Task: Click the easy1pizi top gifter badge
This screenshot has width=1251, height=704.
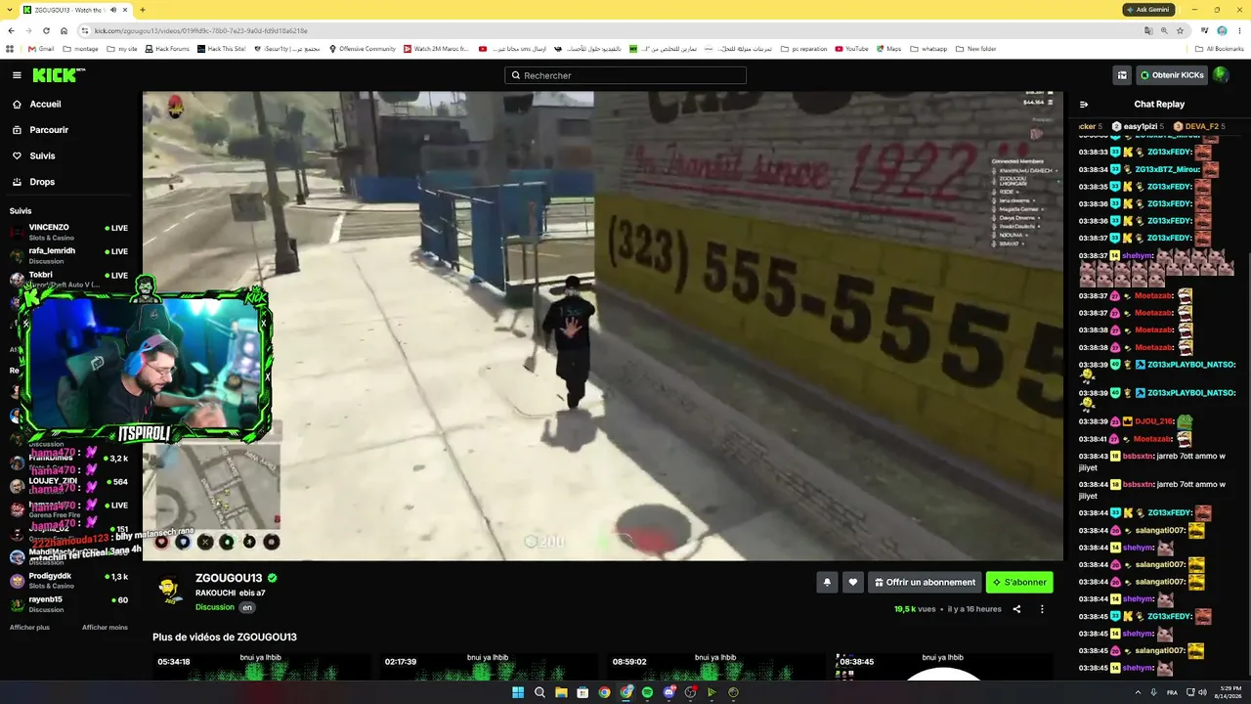Action: click(x=1138, y=126)
